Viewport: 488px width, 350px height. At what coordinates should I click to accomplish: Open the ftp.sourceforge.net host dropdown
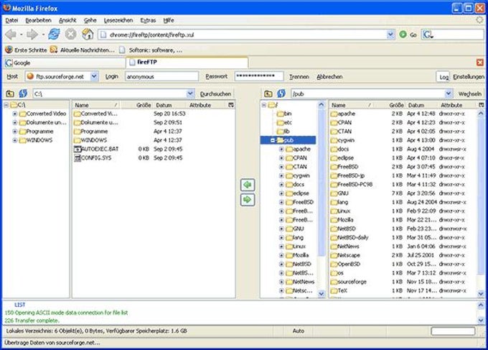pos(94,76)
